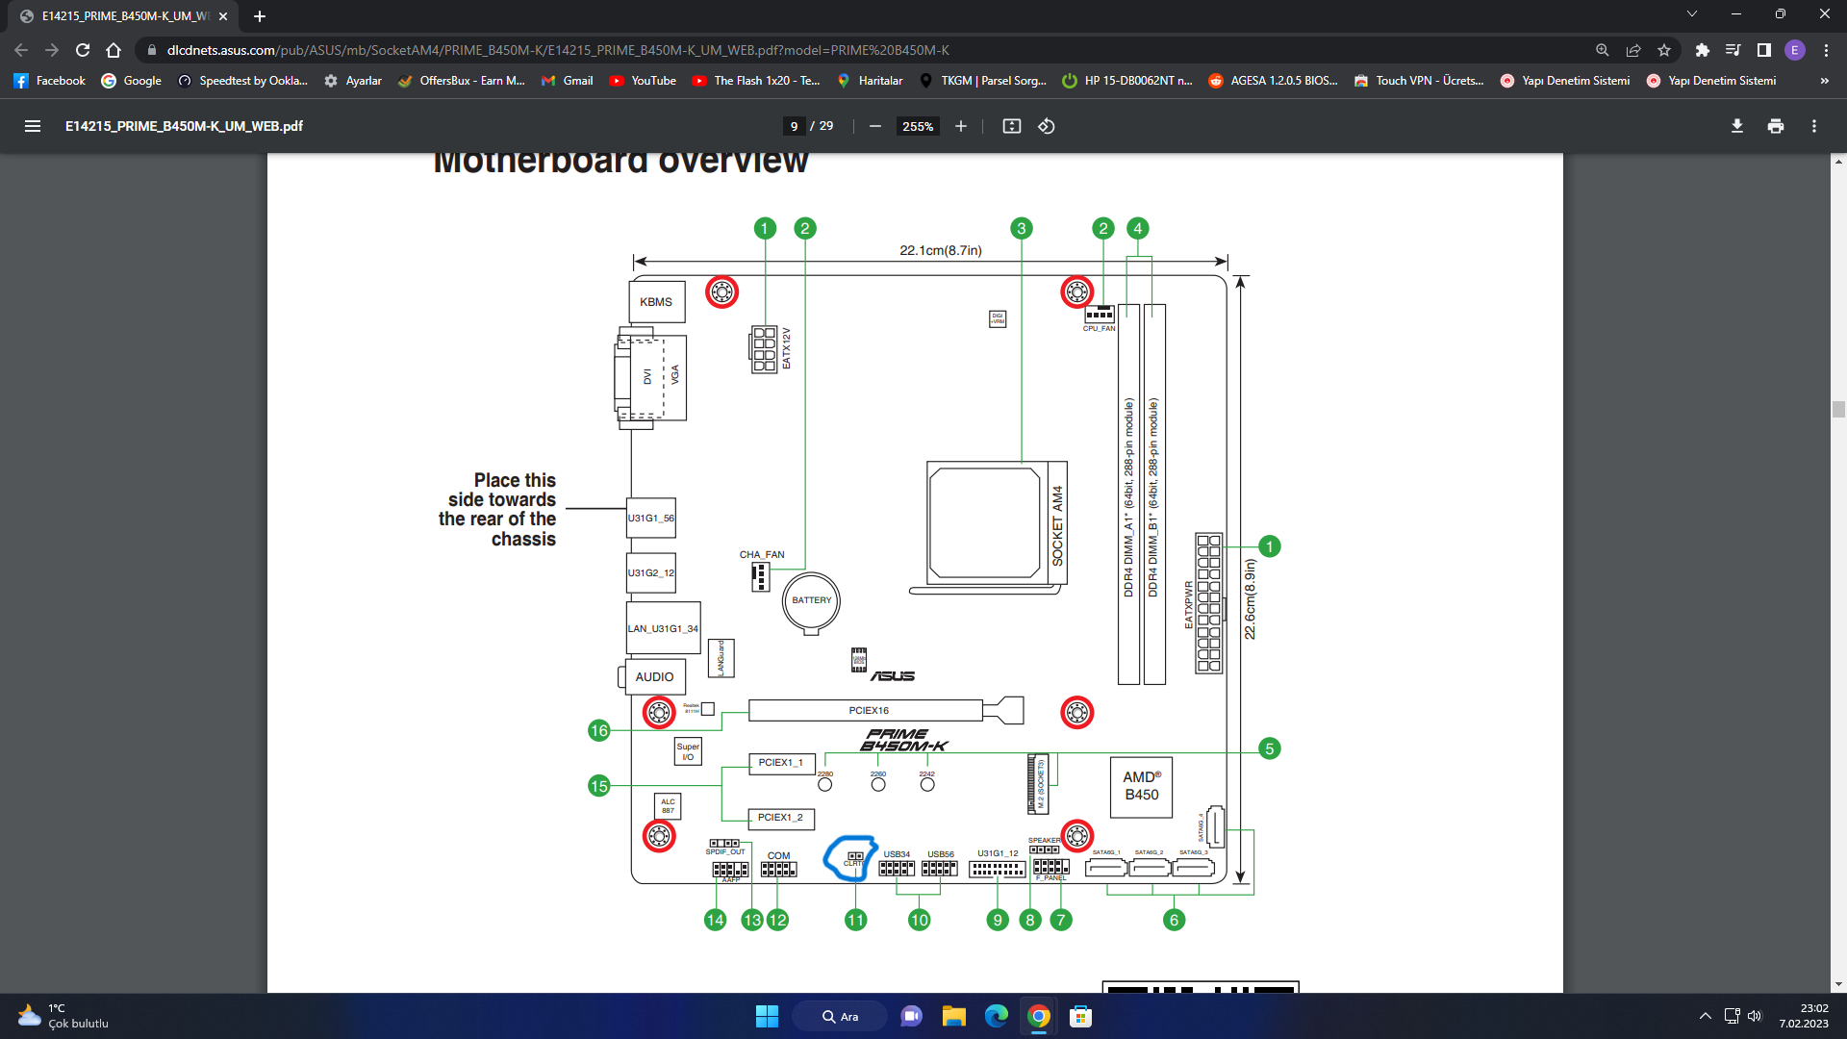The width and height of the screenshot is (1847, 1039).
Task: Expand the hidden bookmarks chevron
Action: coord(1824,81)
